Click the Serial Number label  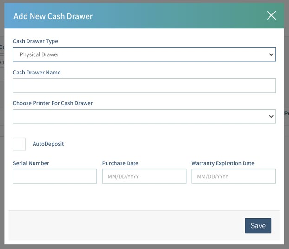[x=31, y=163]
